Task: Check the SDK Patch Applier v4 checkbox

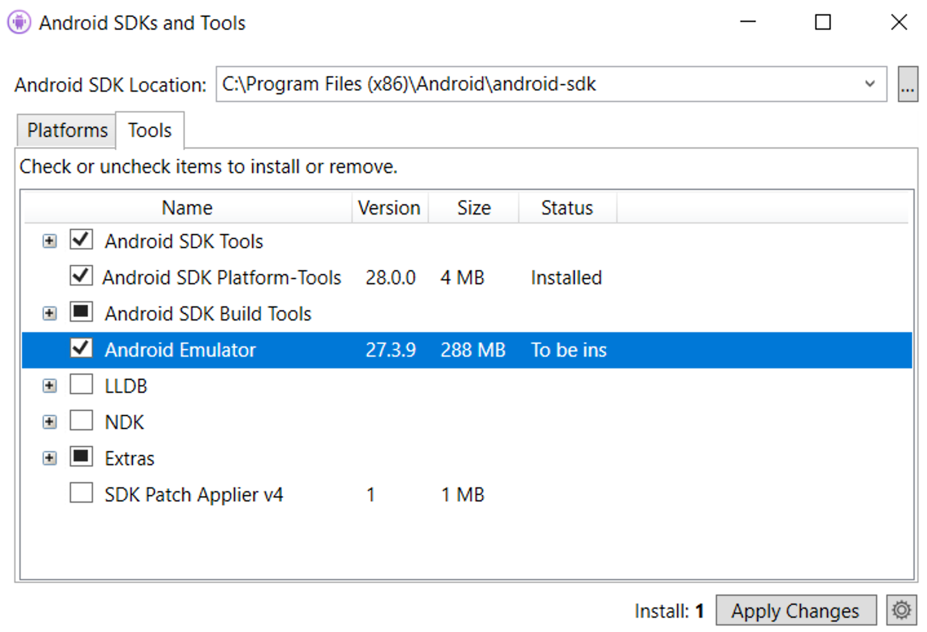Action: (81, 493)
